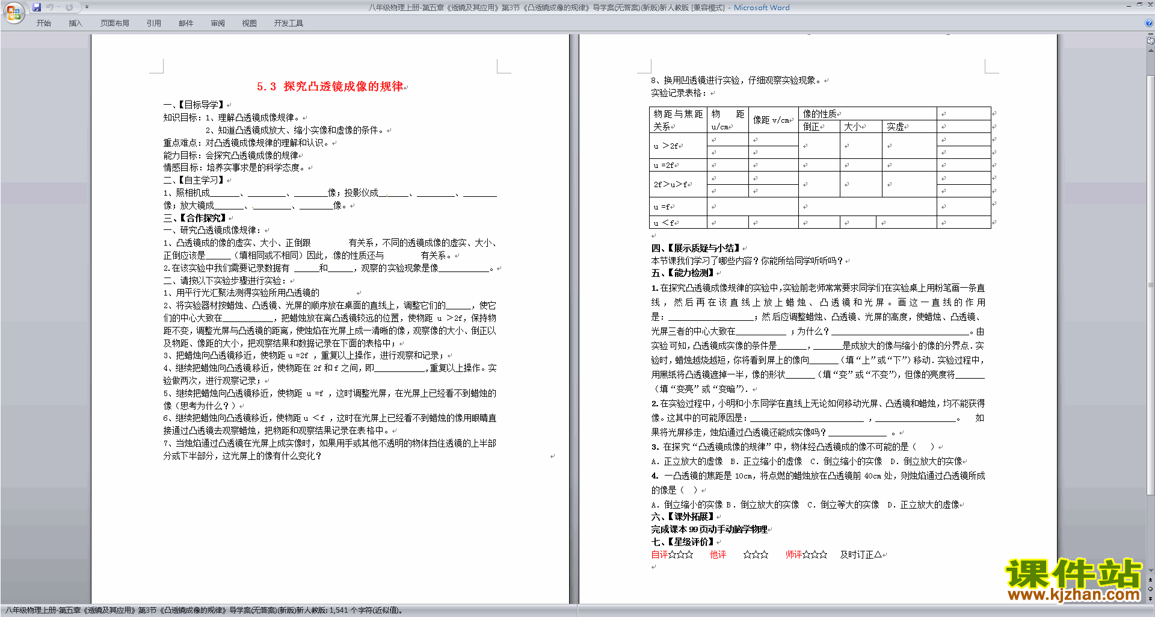The image size is (1155, 617).
Task: Open Word Help via the blue question mark
Action: coord(1149,23)
